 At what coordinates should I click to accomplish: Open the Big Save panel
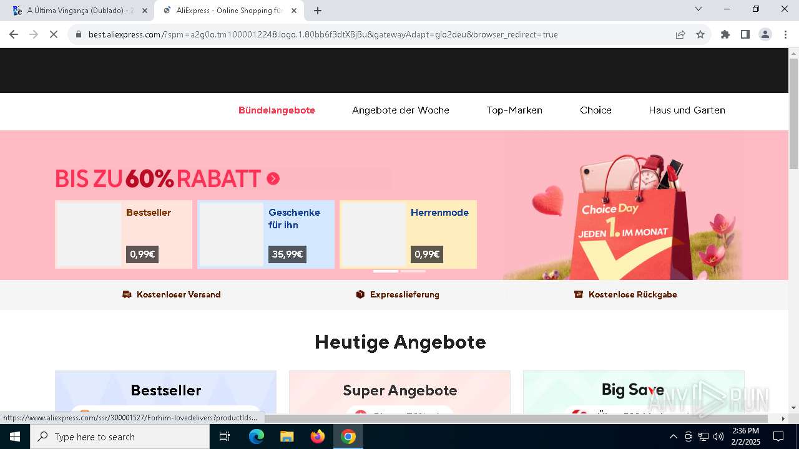tap(634, 392)
